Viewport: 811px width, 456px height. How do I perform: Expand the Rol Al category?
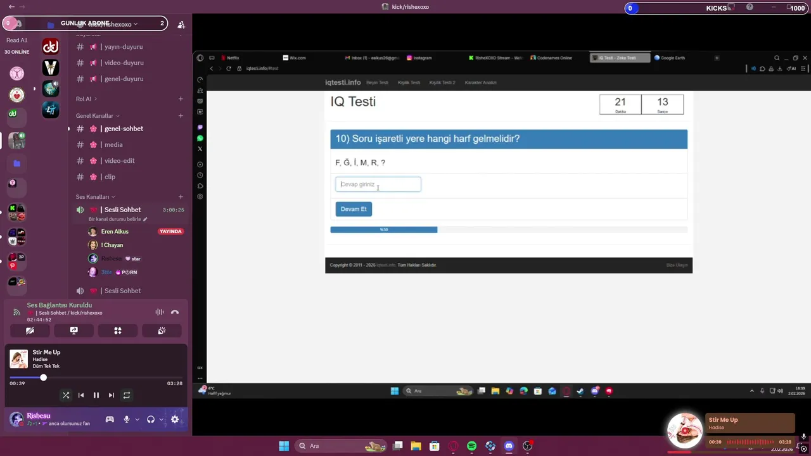tap(86, 99)
